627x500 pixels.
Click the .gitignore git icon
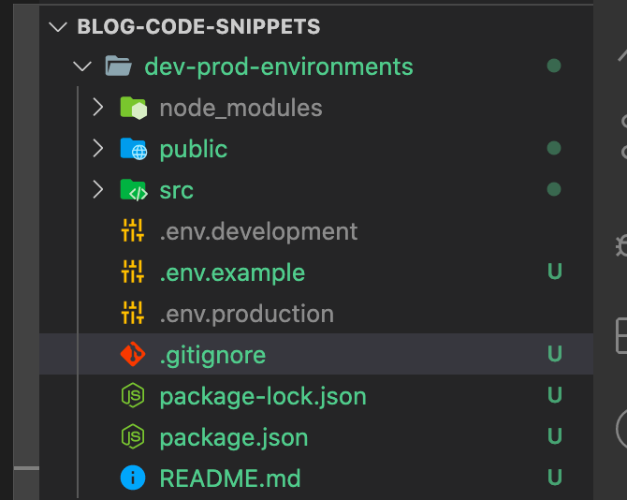pos(133,354)
